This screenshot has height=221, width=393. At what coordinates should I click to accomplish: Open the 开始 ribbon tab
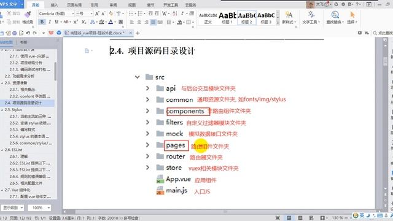click(36, 5)
